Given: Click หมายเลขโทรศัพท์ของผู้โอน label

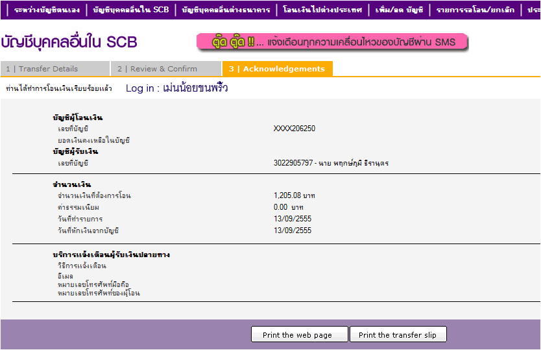Looking at the screenshot, I should [99, 293].
